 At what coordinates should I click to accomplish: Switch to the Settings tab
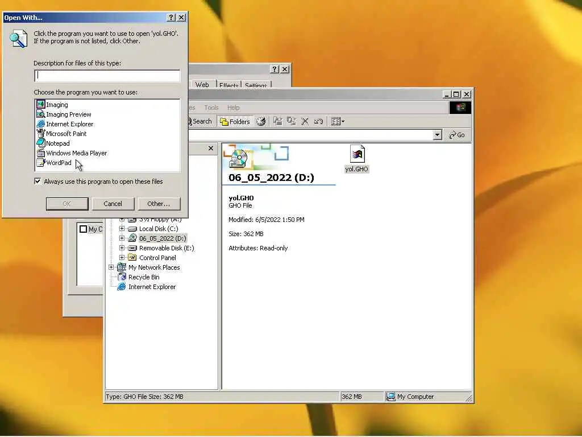[256, 85]
